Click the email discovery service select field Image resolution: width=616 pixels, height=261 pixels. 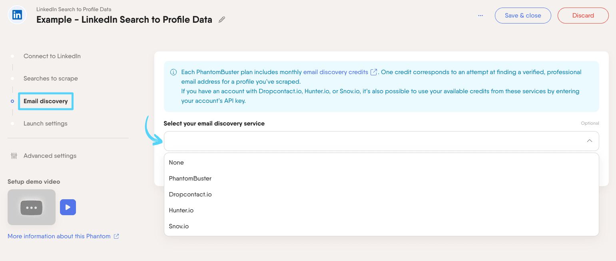pyautogui.click(x=381, y=141)
